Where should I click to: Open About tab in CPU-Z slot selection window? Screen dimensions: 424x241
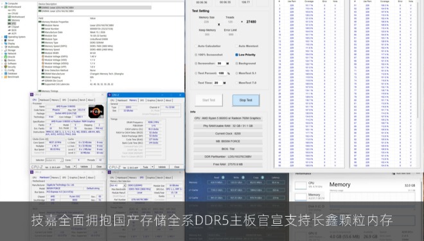coord(168,178)
